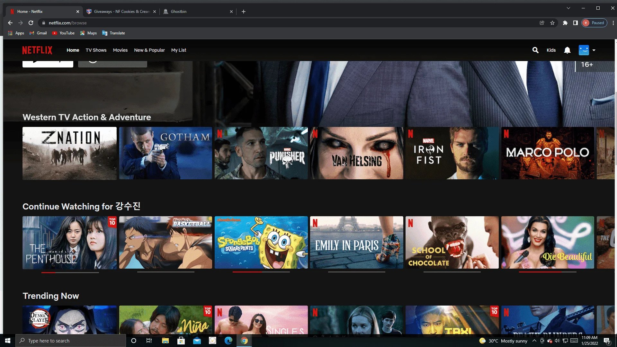This screenshot has height=347, width=617.
Task: Open the volume control in system tray
Action: point(557,341)
